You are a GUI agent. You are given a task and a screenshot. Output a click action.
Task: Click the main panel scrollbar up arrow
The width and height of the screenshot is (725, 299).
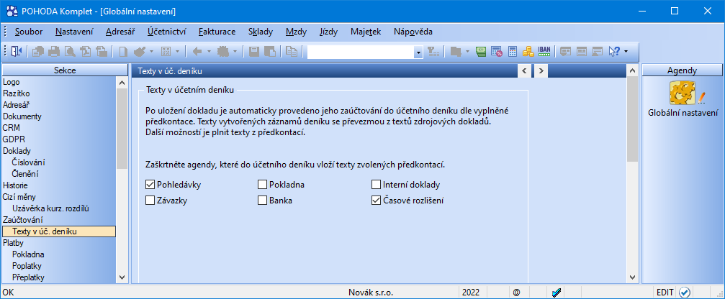click(632, 71)
